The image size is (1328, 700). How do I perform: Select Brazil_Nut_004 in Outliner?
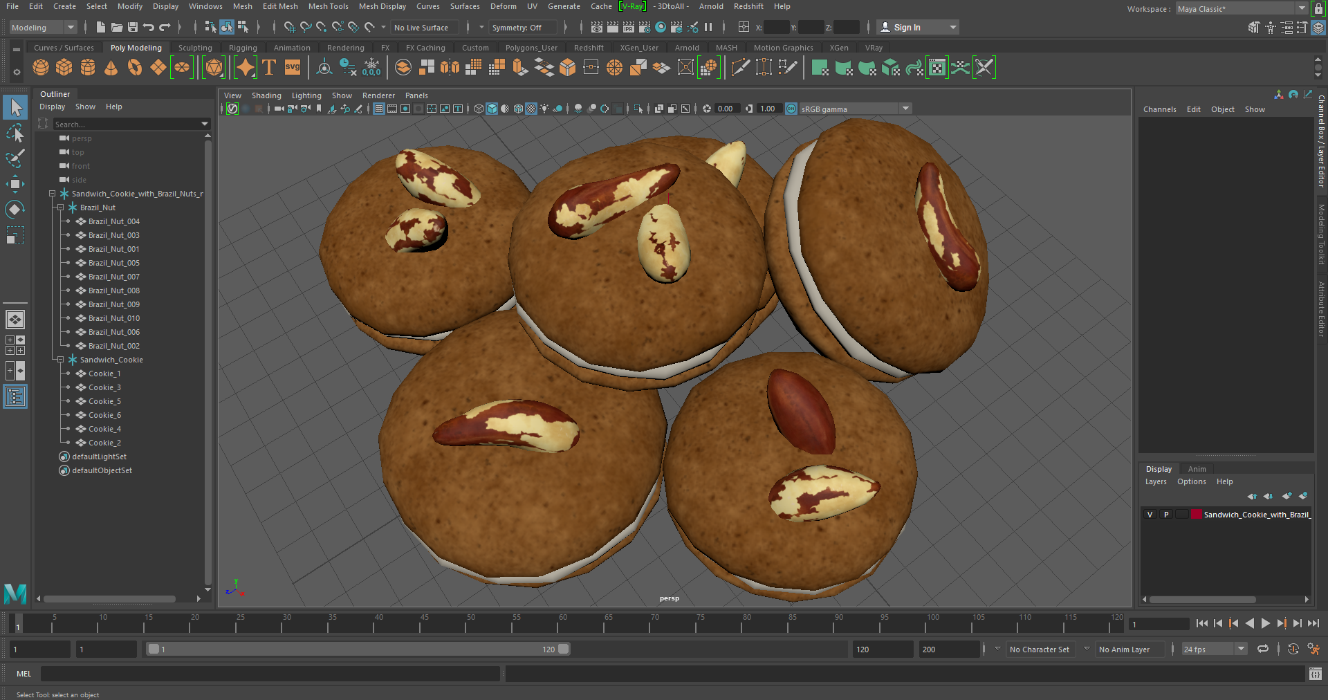pos(113,221)
